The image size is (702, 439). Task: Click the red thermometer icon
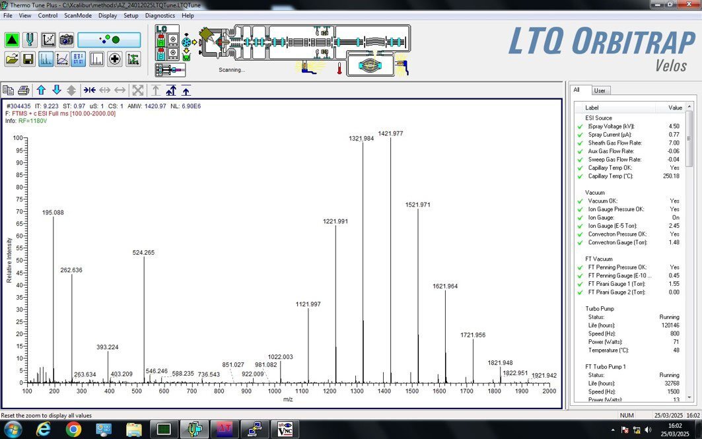[339, 68]
